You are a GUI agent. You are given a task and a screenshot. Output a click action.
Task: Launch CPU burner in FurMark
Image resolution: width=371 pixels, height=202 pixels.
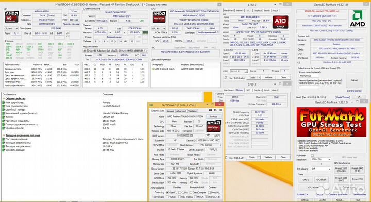pos(314,187)
